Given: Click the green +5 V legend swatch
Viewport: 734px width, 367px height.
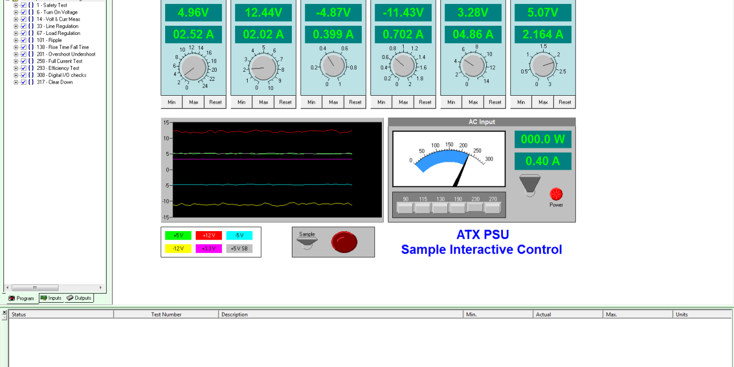Looking at the screenshot, I should 177,235.
